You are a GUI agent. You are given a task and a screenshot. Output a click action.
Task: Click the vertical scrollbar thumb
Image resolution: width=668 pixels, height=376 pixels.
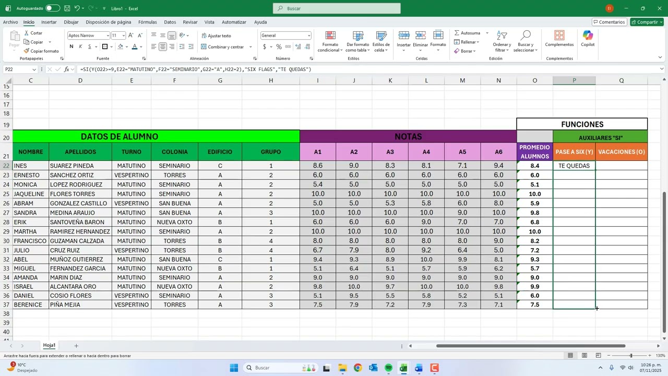tap(664, 262)
